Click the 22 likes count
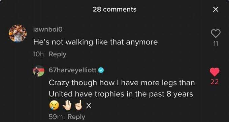 click(x=215, y=82)
